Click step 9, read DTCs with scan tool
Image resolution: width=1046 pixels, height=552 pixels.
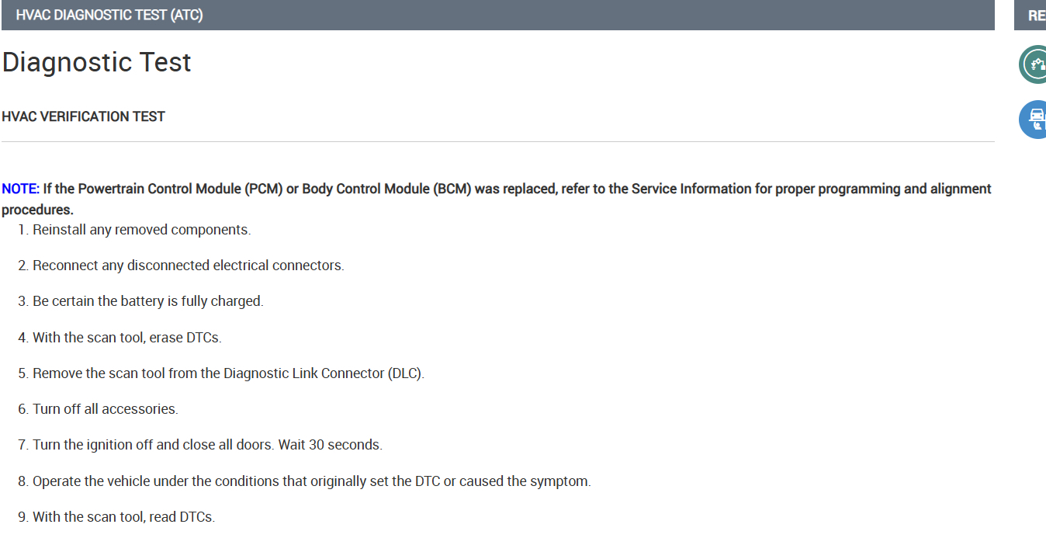[x=123, y=517]
